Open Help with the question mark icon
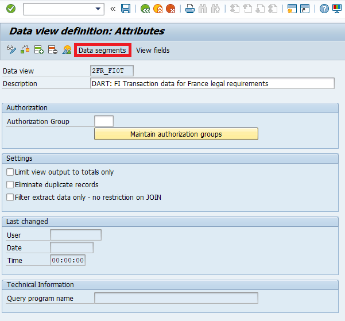The height and width of the screenshot is (321, 345). (x=324, y=9)
